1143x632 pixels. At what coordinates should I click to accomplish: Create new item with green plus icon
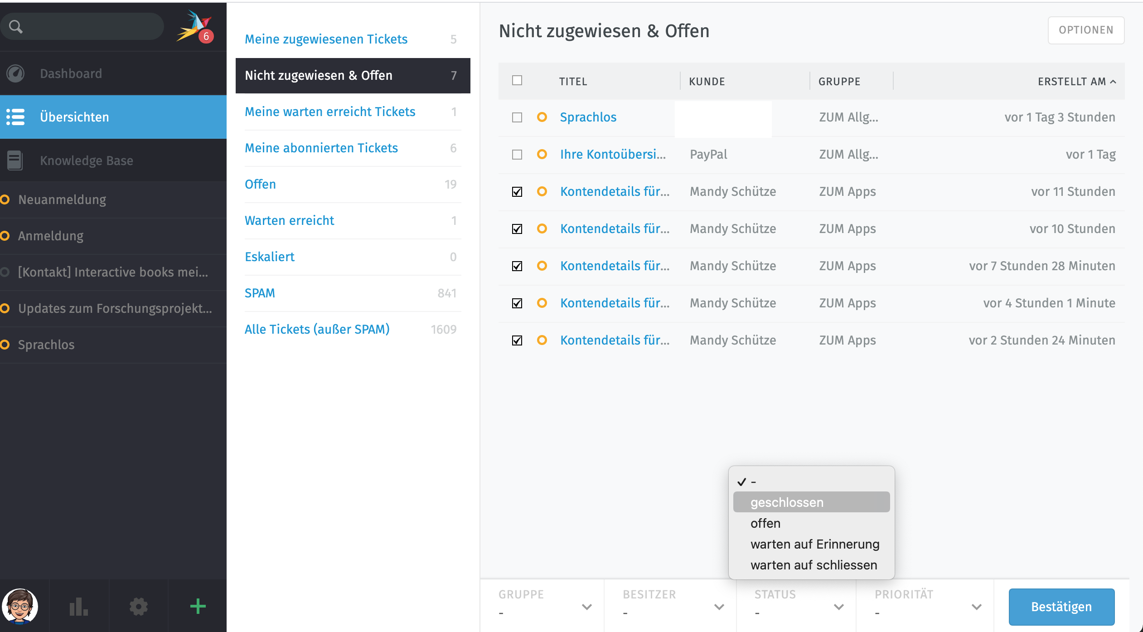[x=198, y=607]
